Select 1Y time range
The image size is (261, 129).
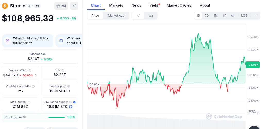click(224, 16)
